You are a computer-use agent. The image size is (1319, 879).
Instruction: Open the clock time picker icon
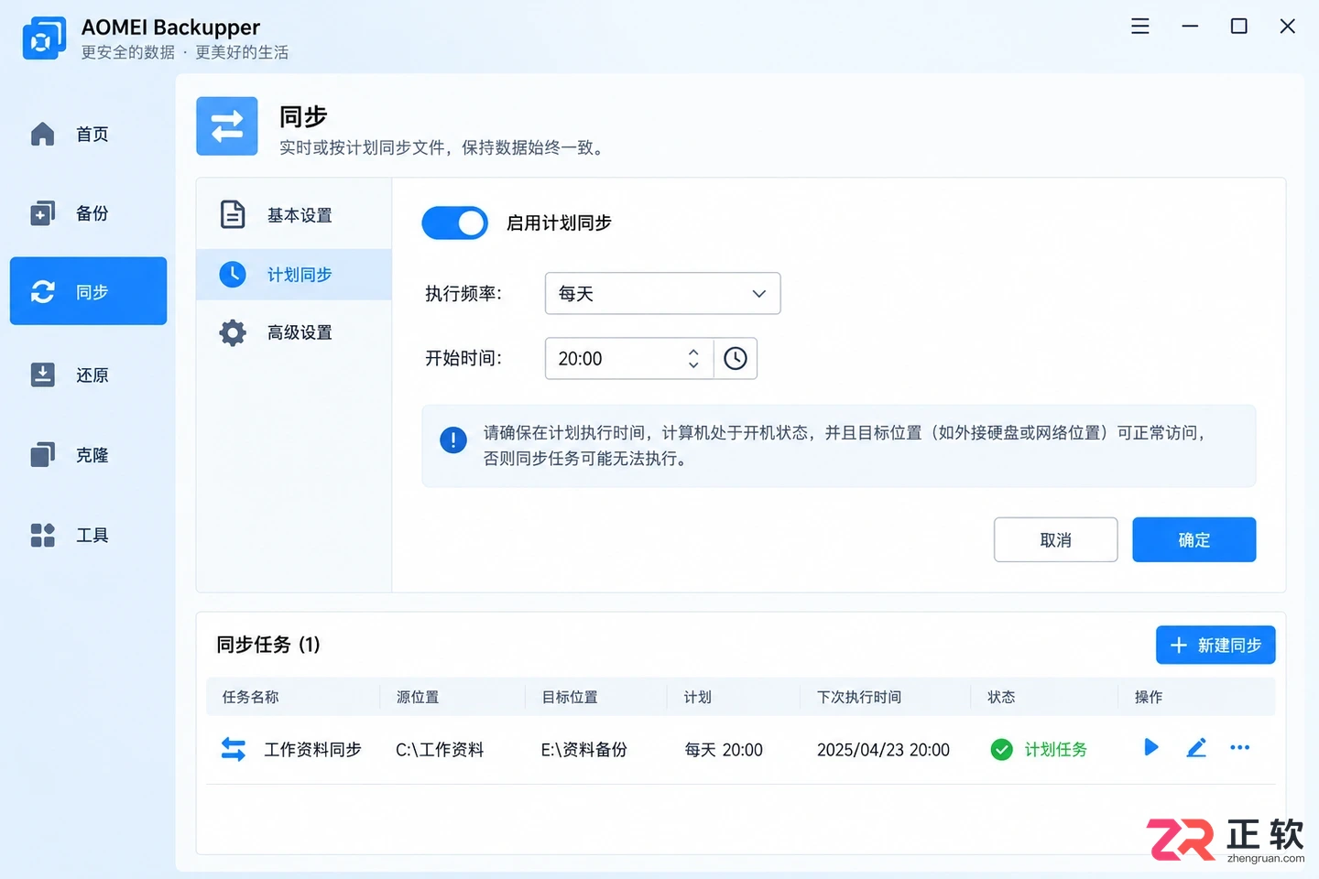point(736,358)
